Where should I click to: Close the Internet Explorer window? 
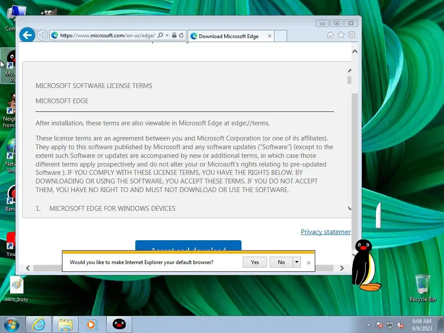351,23
